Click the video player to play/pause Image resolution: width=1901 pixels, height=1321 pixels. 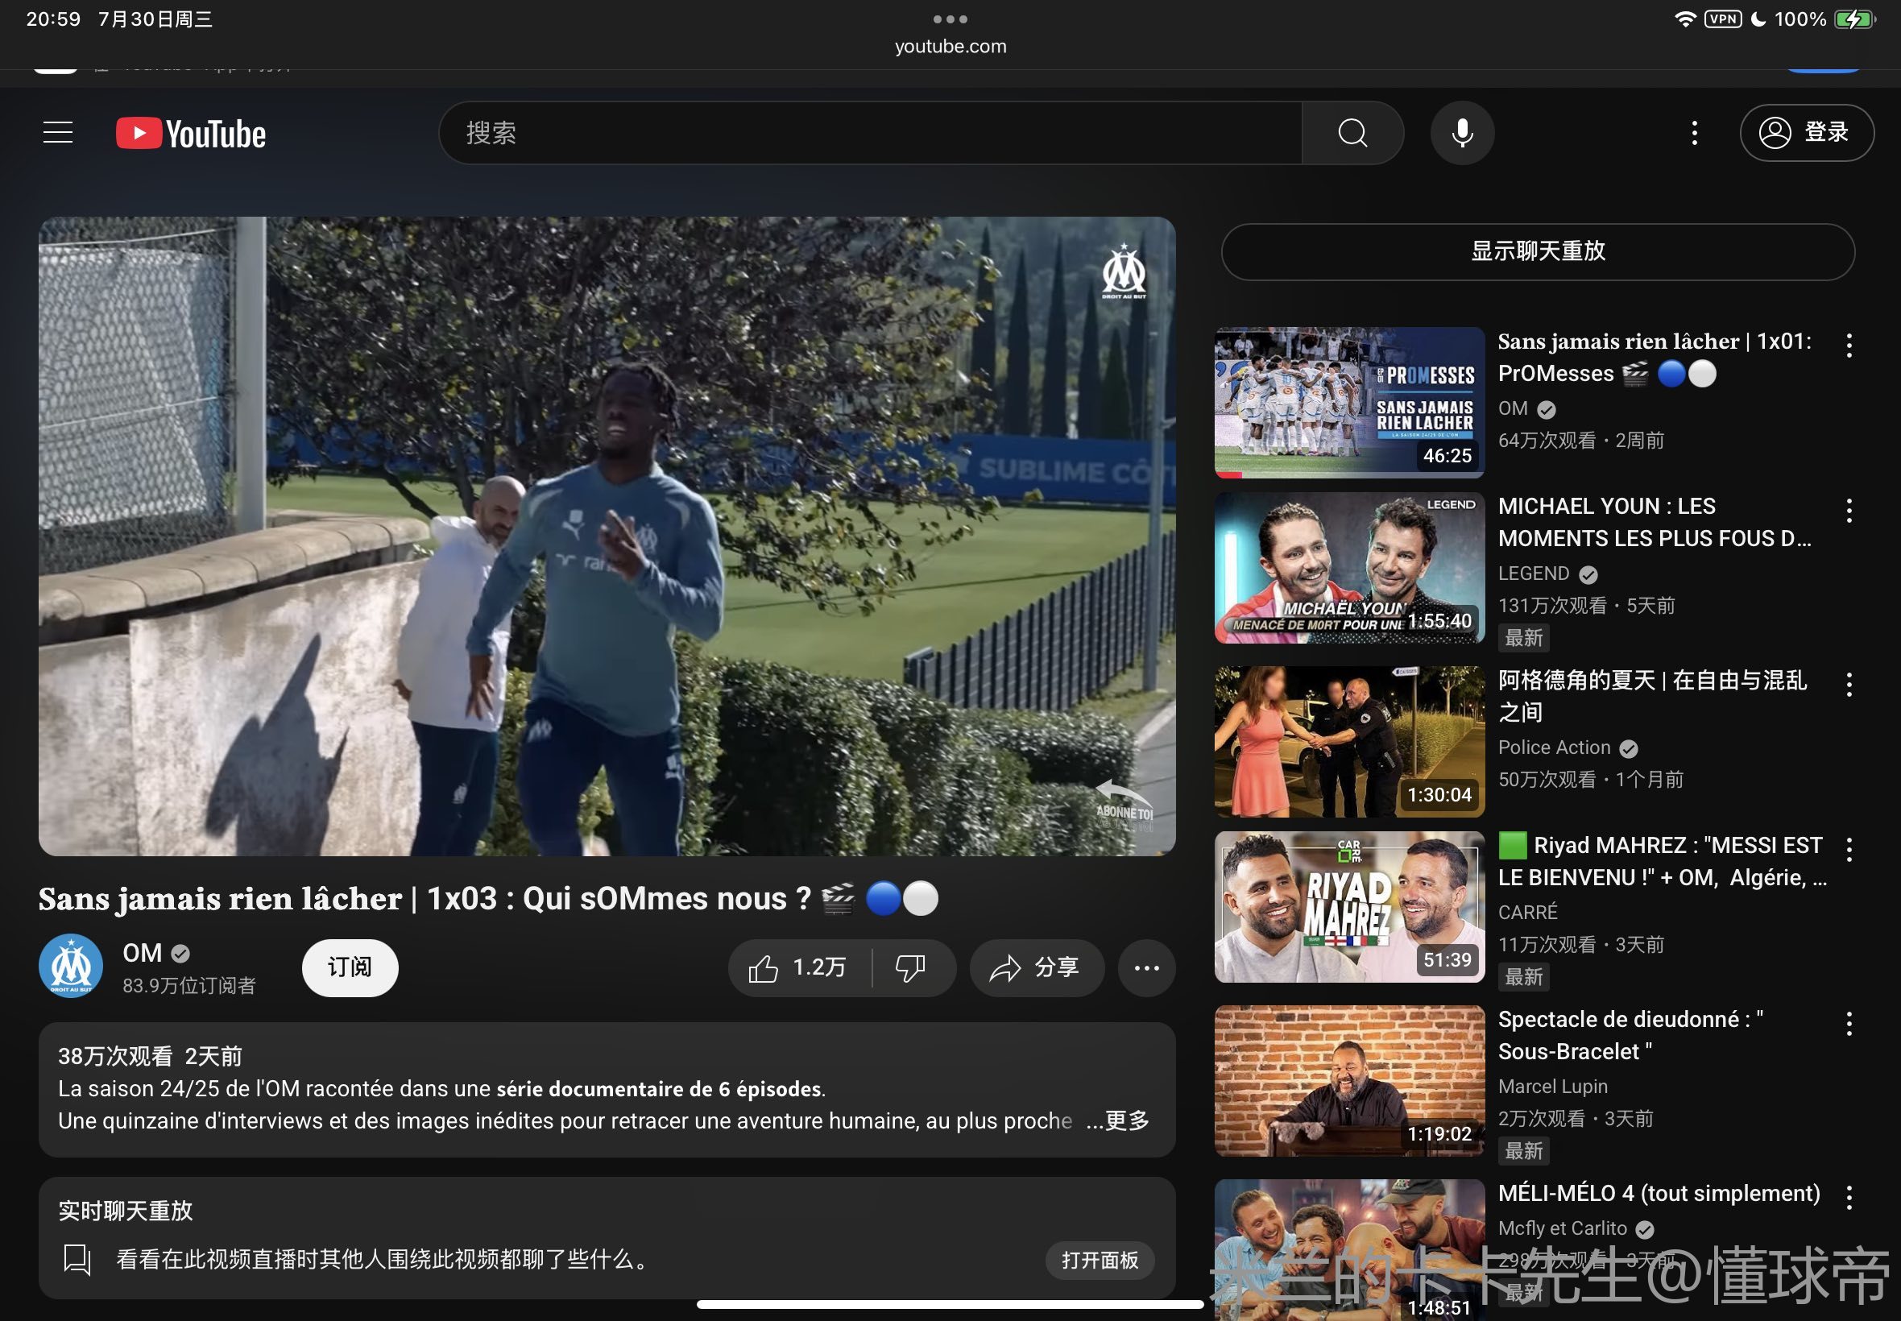[x=607, y=536]
